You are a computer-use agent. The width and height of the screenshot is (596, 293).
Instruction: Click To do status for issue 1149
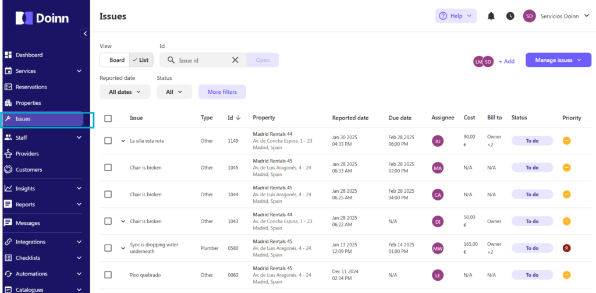coord(532,141)
